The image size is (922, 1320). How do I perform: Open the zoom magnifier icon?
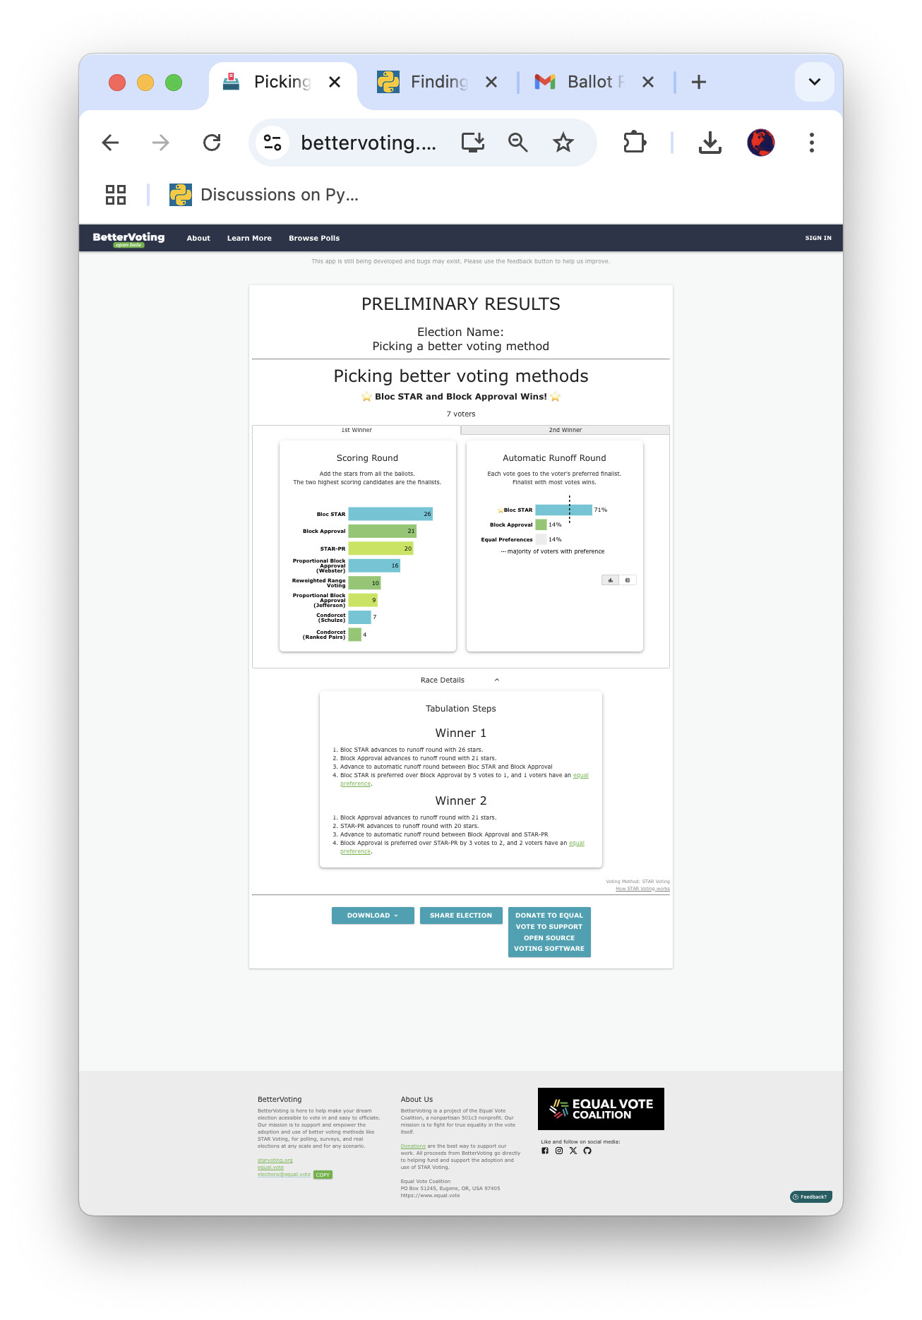[518, 143]
